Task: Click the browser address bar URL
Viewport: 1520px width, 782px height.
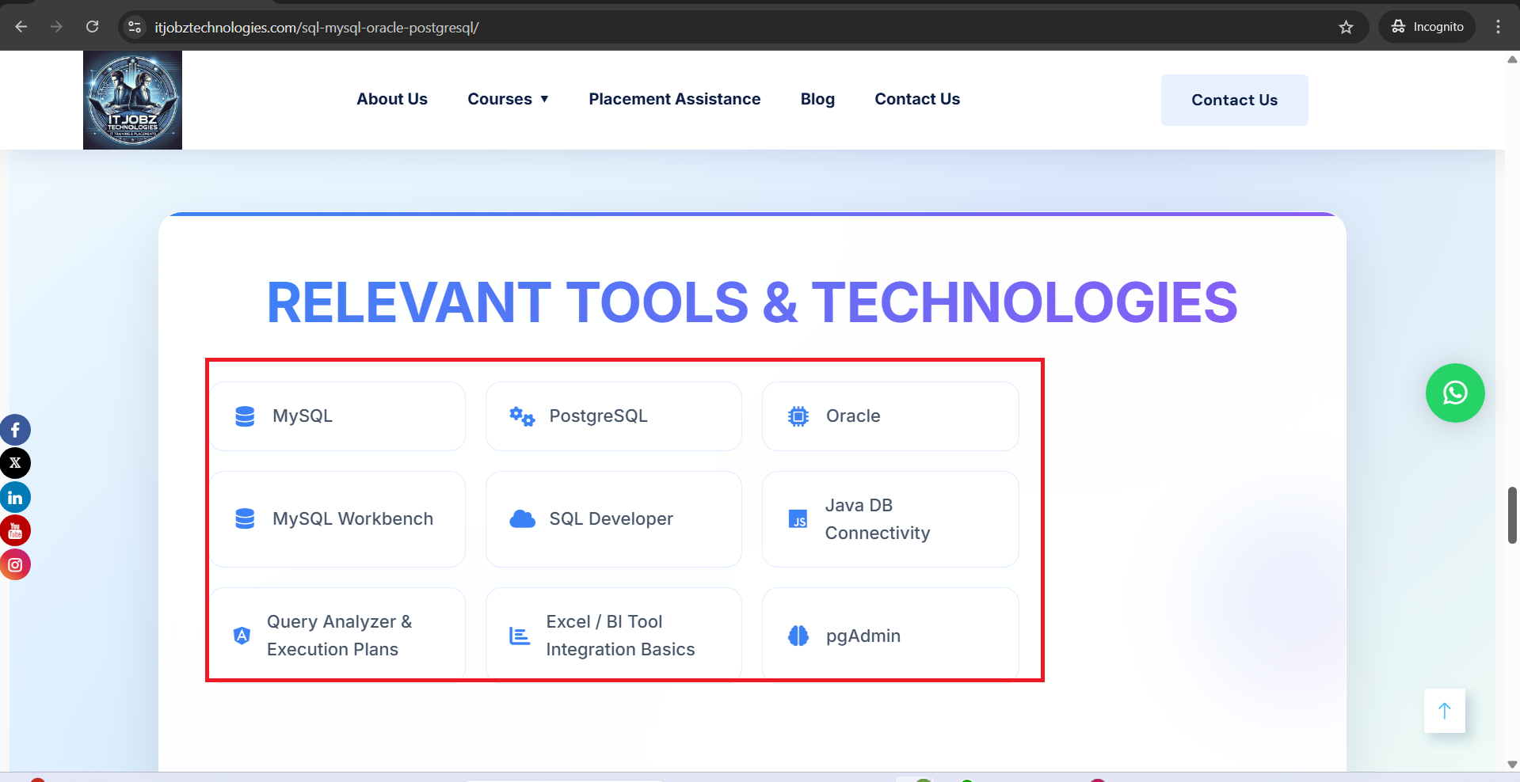Action: 317,27
